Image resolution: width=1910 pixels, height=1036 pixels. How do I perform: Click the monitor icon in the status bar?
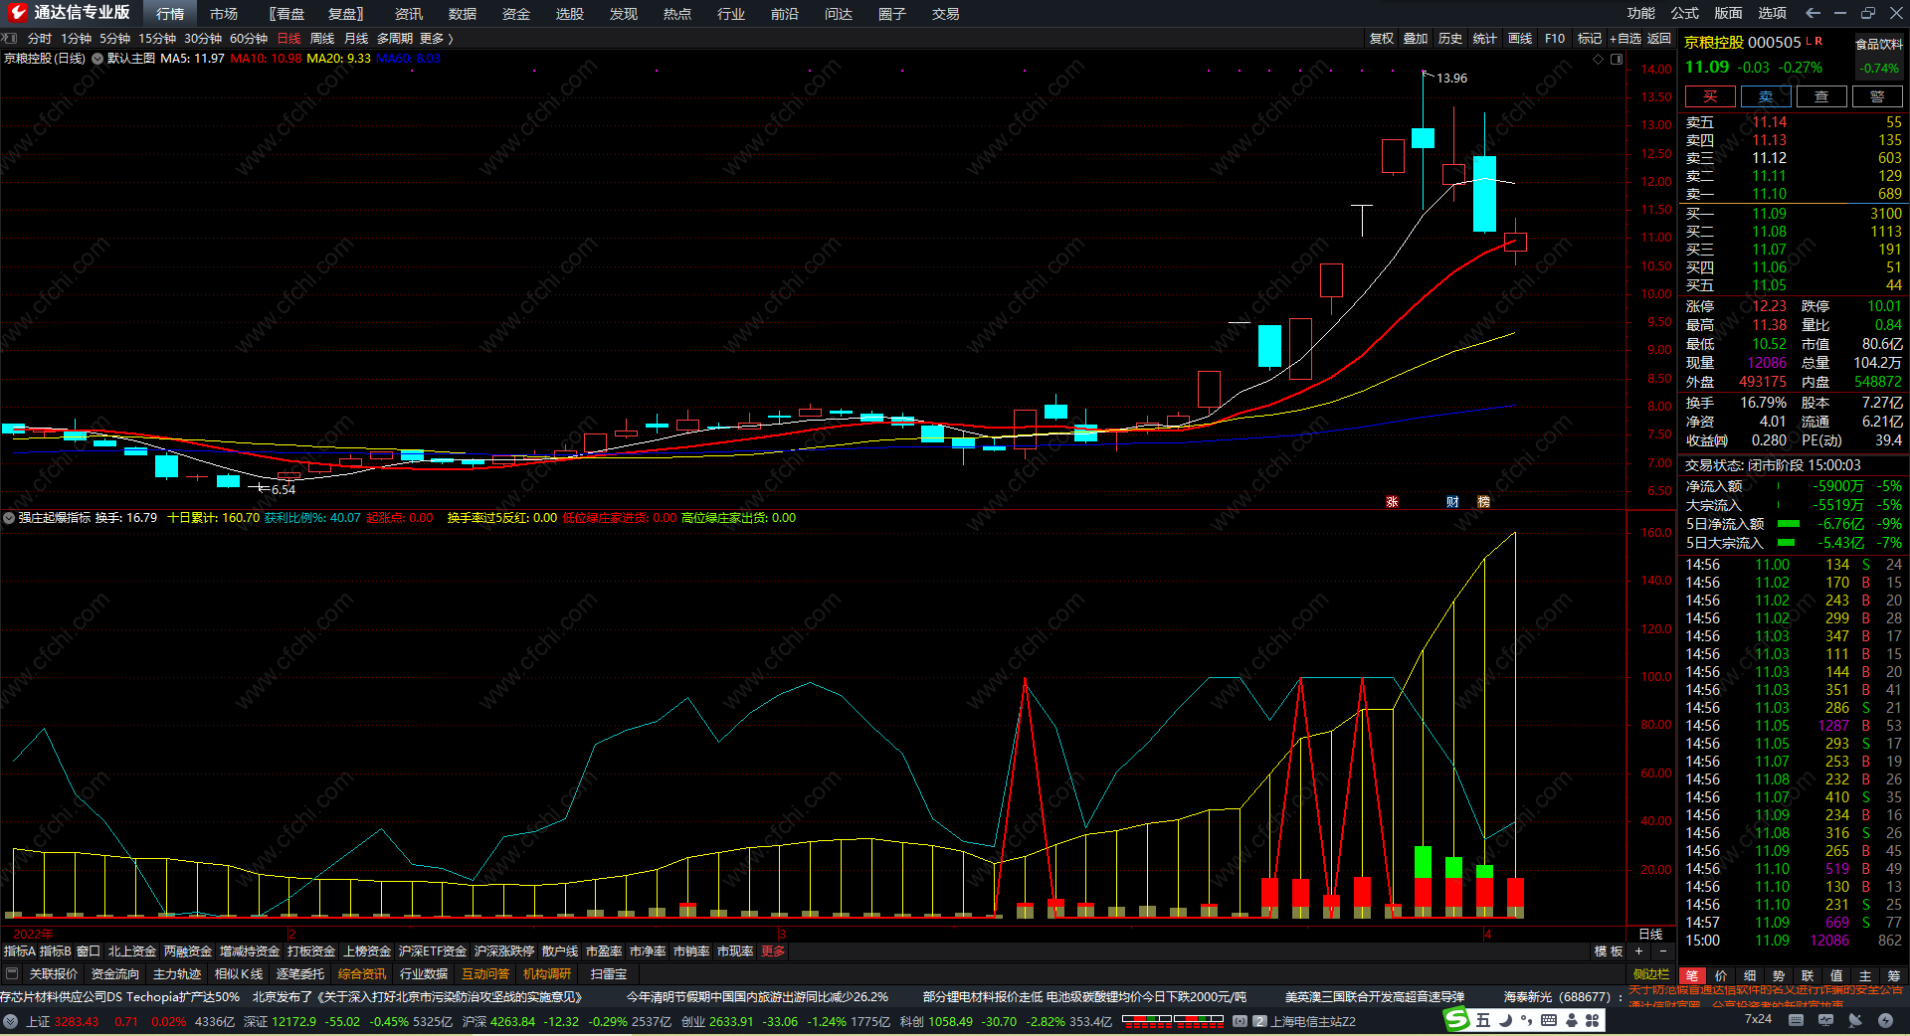(1825, 1020)
